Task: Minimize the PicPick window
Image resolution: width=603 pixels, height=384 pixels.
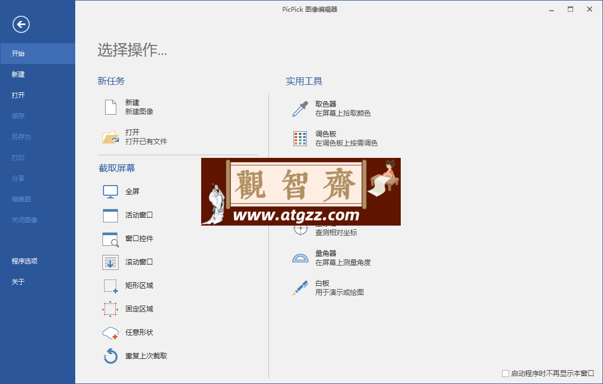Action: tap(551, 10)
